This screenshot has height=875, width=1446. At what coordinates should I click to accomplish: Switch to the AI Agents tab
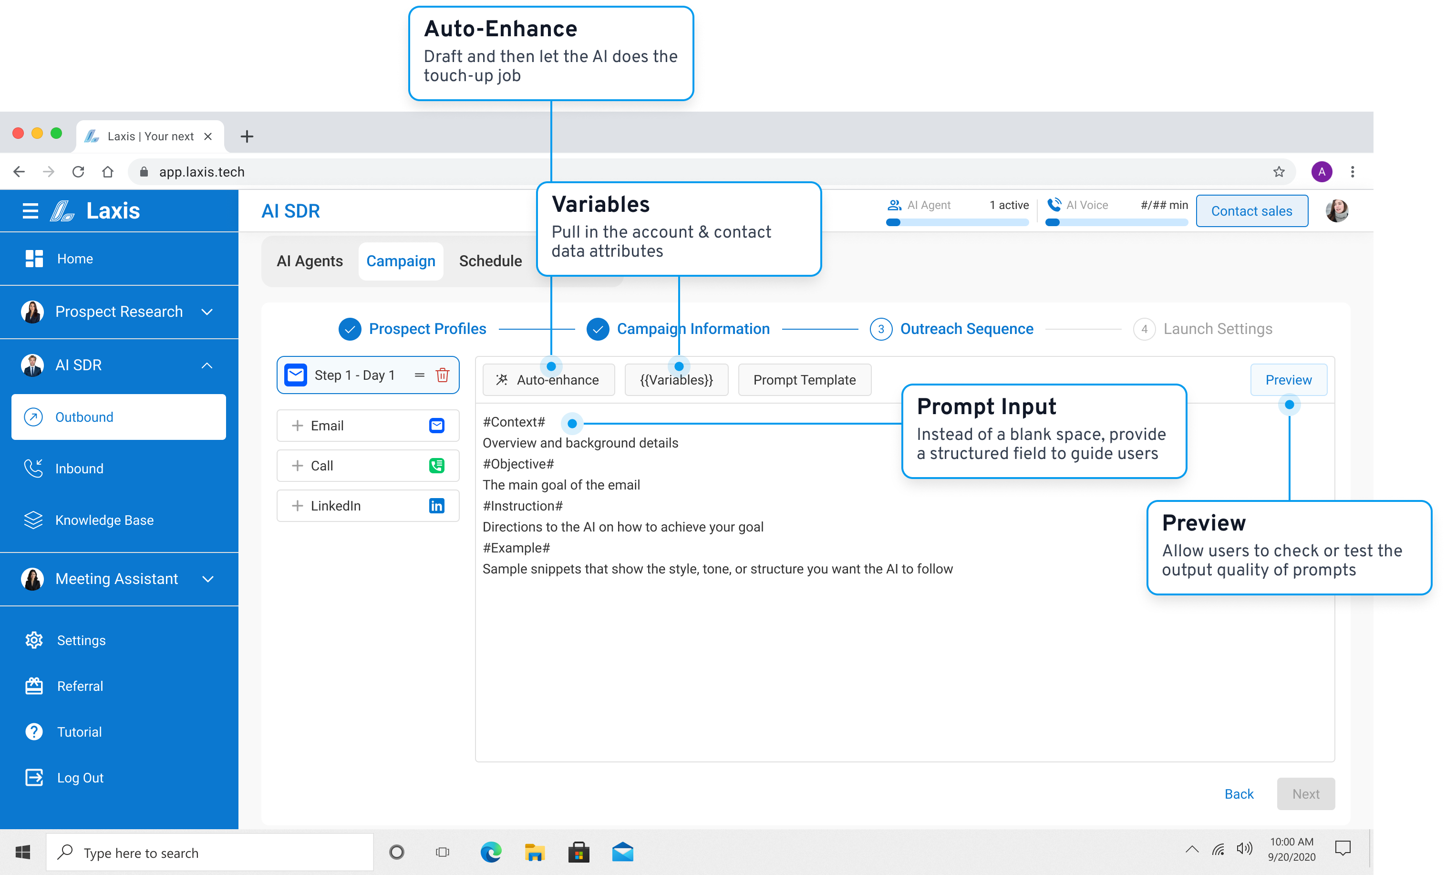coord(309,261)
